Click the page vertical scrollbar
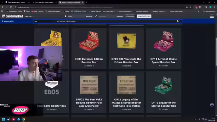The image size is (217, 122). tap(216, 52)
